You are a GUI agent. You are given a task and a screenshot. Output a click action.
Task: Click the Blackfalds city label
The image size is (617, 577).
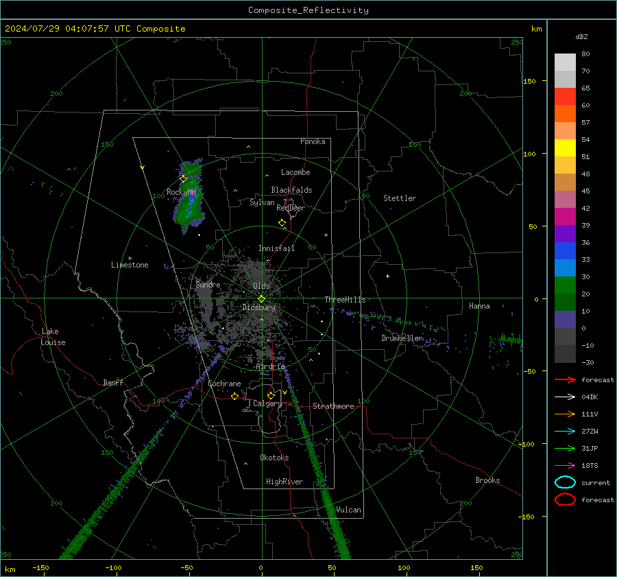pyautogui.click(x=291, y=190)
